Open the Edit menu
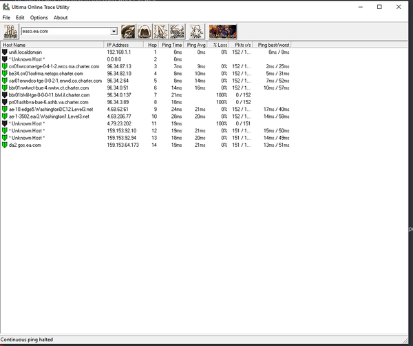The height and width of the screenshot is (346, 413). (x=20, y=18)
